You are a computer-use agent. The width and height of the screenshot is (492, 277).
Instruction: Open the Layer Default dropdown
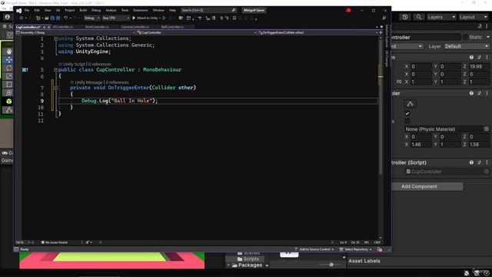click(x=467, y=46)
